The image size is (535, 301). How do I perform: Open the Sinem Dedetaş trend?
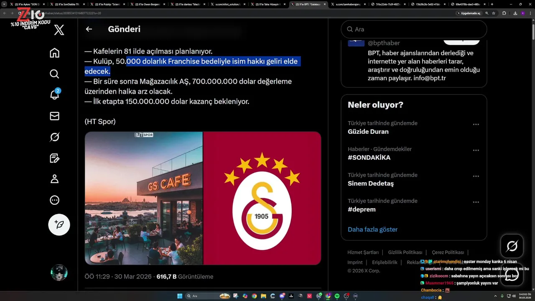371,184
